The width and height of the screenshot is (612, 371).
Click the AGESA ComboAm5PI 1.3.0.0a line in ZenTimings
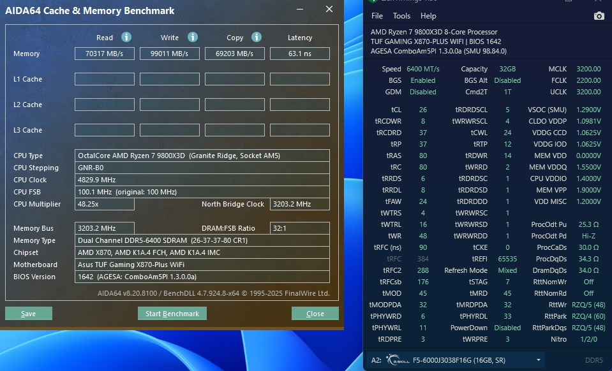point(438,51)
